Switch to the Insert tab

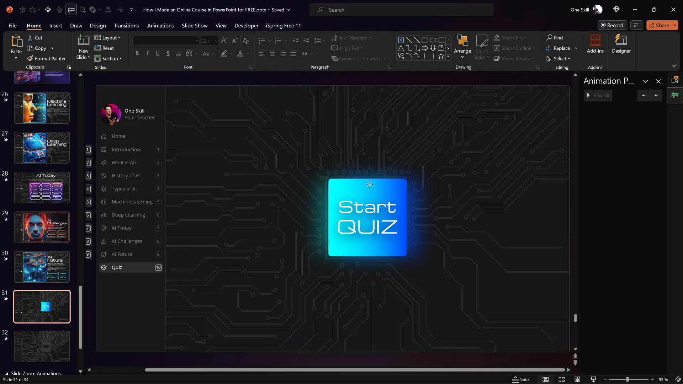pos(55,26)
